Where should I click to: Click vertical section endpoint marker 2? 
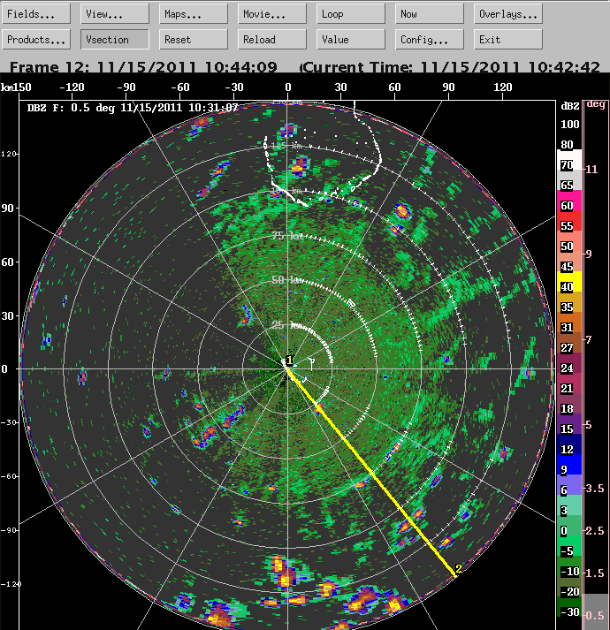click(x=457, y=570)
